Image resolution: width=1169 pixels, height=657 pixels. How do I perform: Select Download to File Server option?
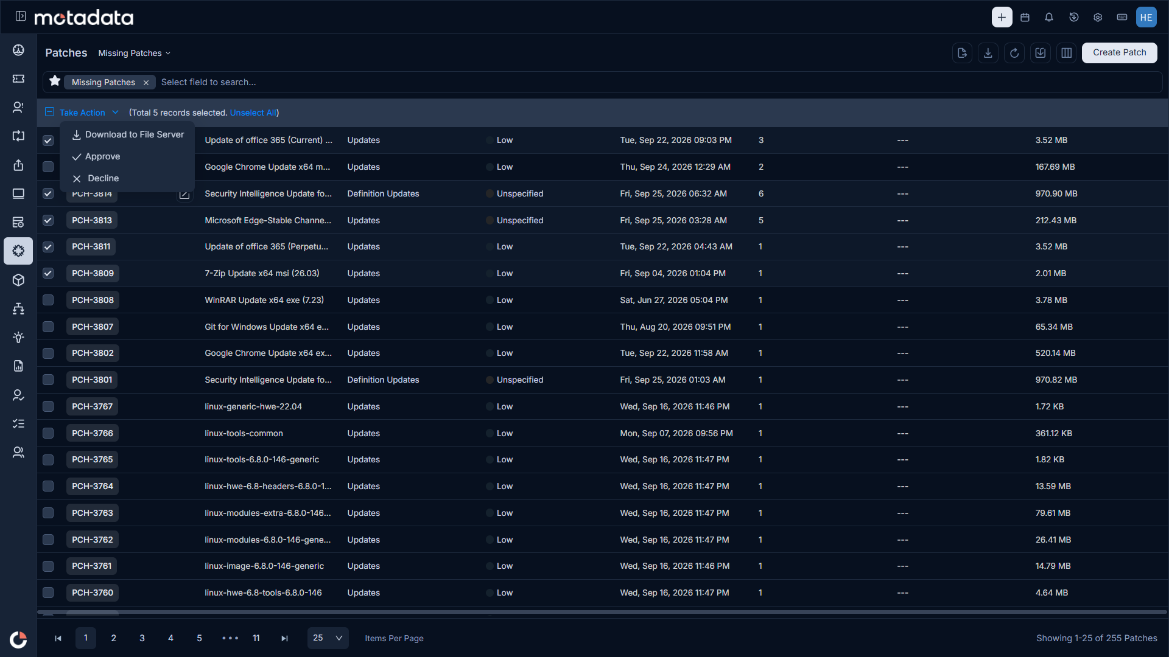tap(128, 134)
